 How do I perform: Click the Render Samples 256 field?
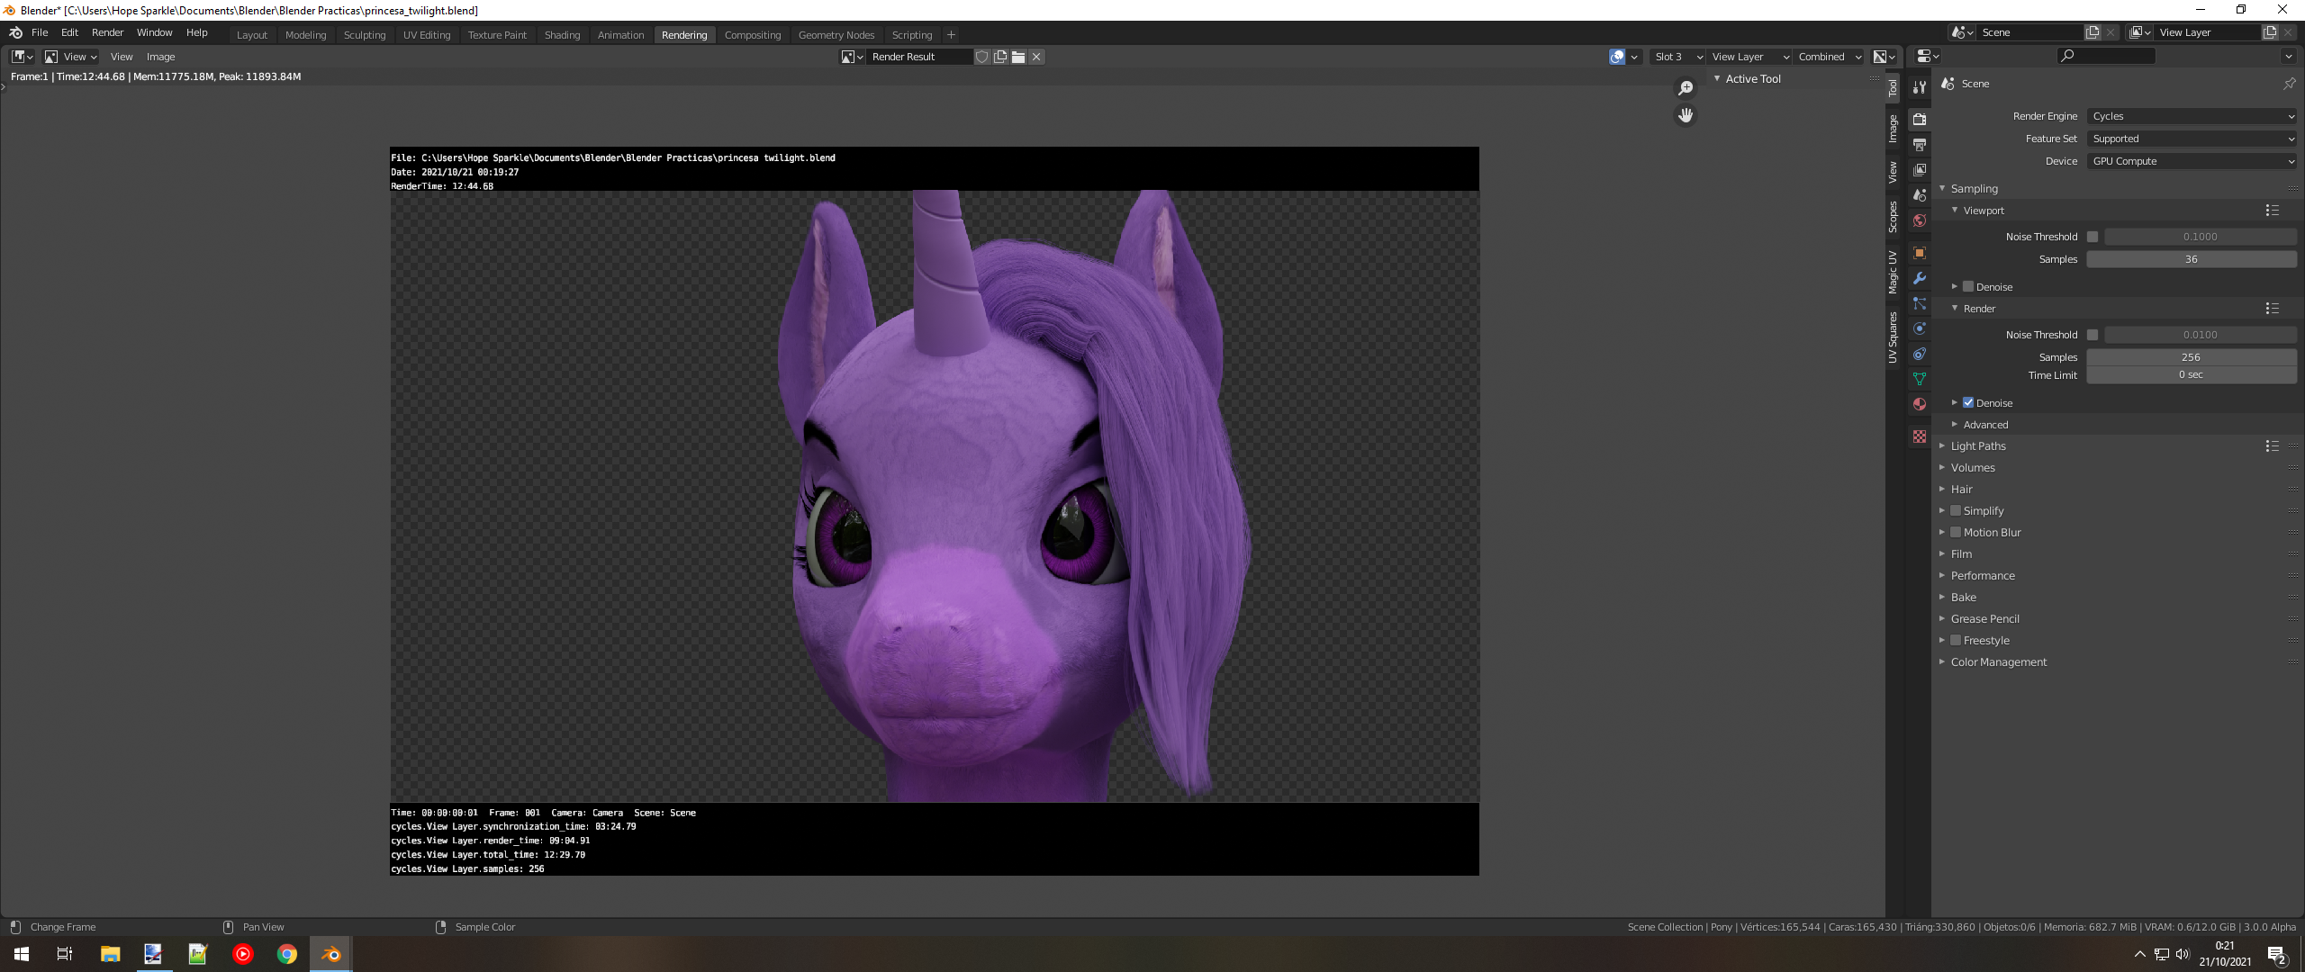2191,357
